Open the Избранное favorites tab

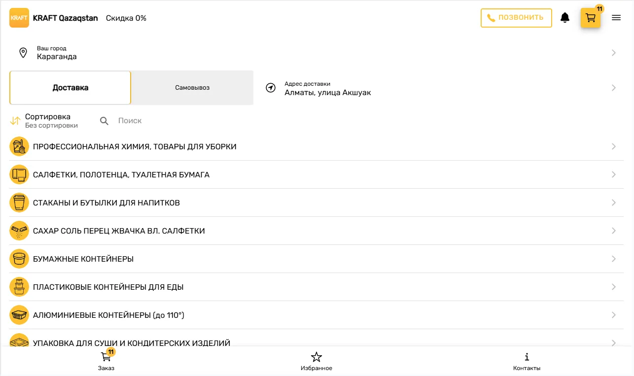point(317,361)
